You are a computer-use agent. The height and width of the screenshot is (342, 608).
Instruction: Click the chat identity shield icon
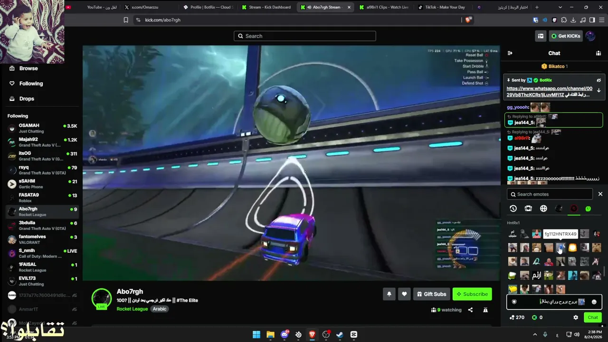[514, 302]
